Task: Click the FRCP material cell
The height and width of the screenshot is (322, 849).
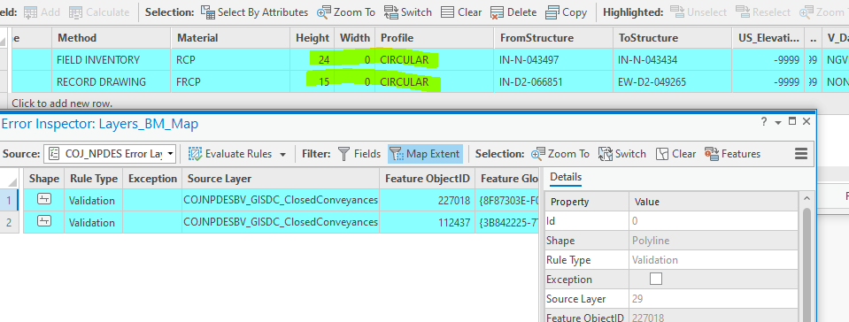Action: [231, 82]
